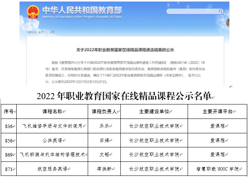The image size is (248, 177).
Task: Click the name 蒋焕新 in row 871
Action: (106, 168)
